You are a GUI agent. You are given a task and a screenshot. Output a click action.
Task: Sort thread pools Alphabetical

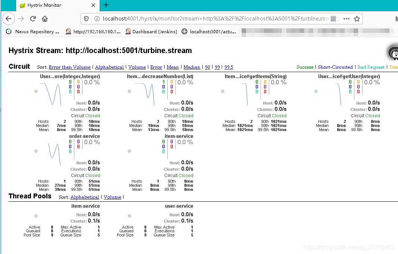pyautogui.click(x=85, y=197)
